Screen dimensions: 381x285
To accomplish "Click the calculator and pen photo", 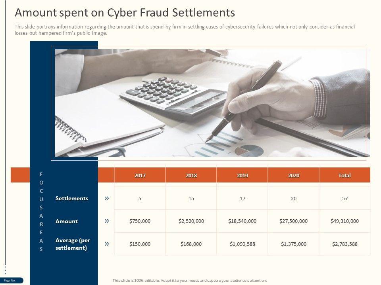I will coord(212,103).
